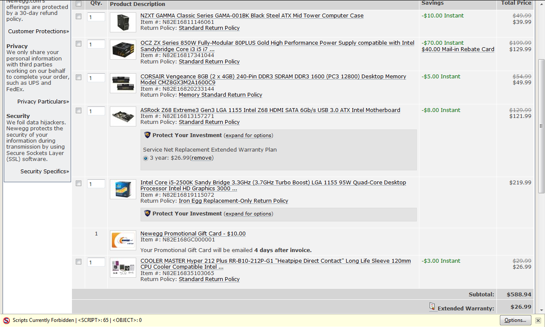Viewport: 545px width, 327px height.
Task: Click the vertical scrollbar thumb
Action: (x=542, y=126)
